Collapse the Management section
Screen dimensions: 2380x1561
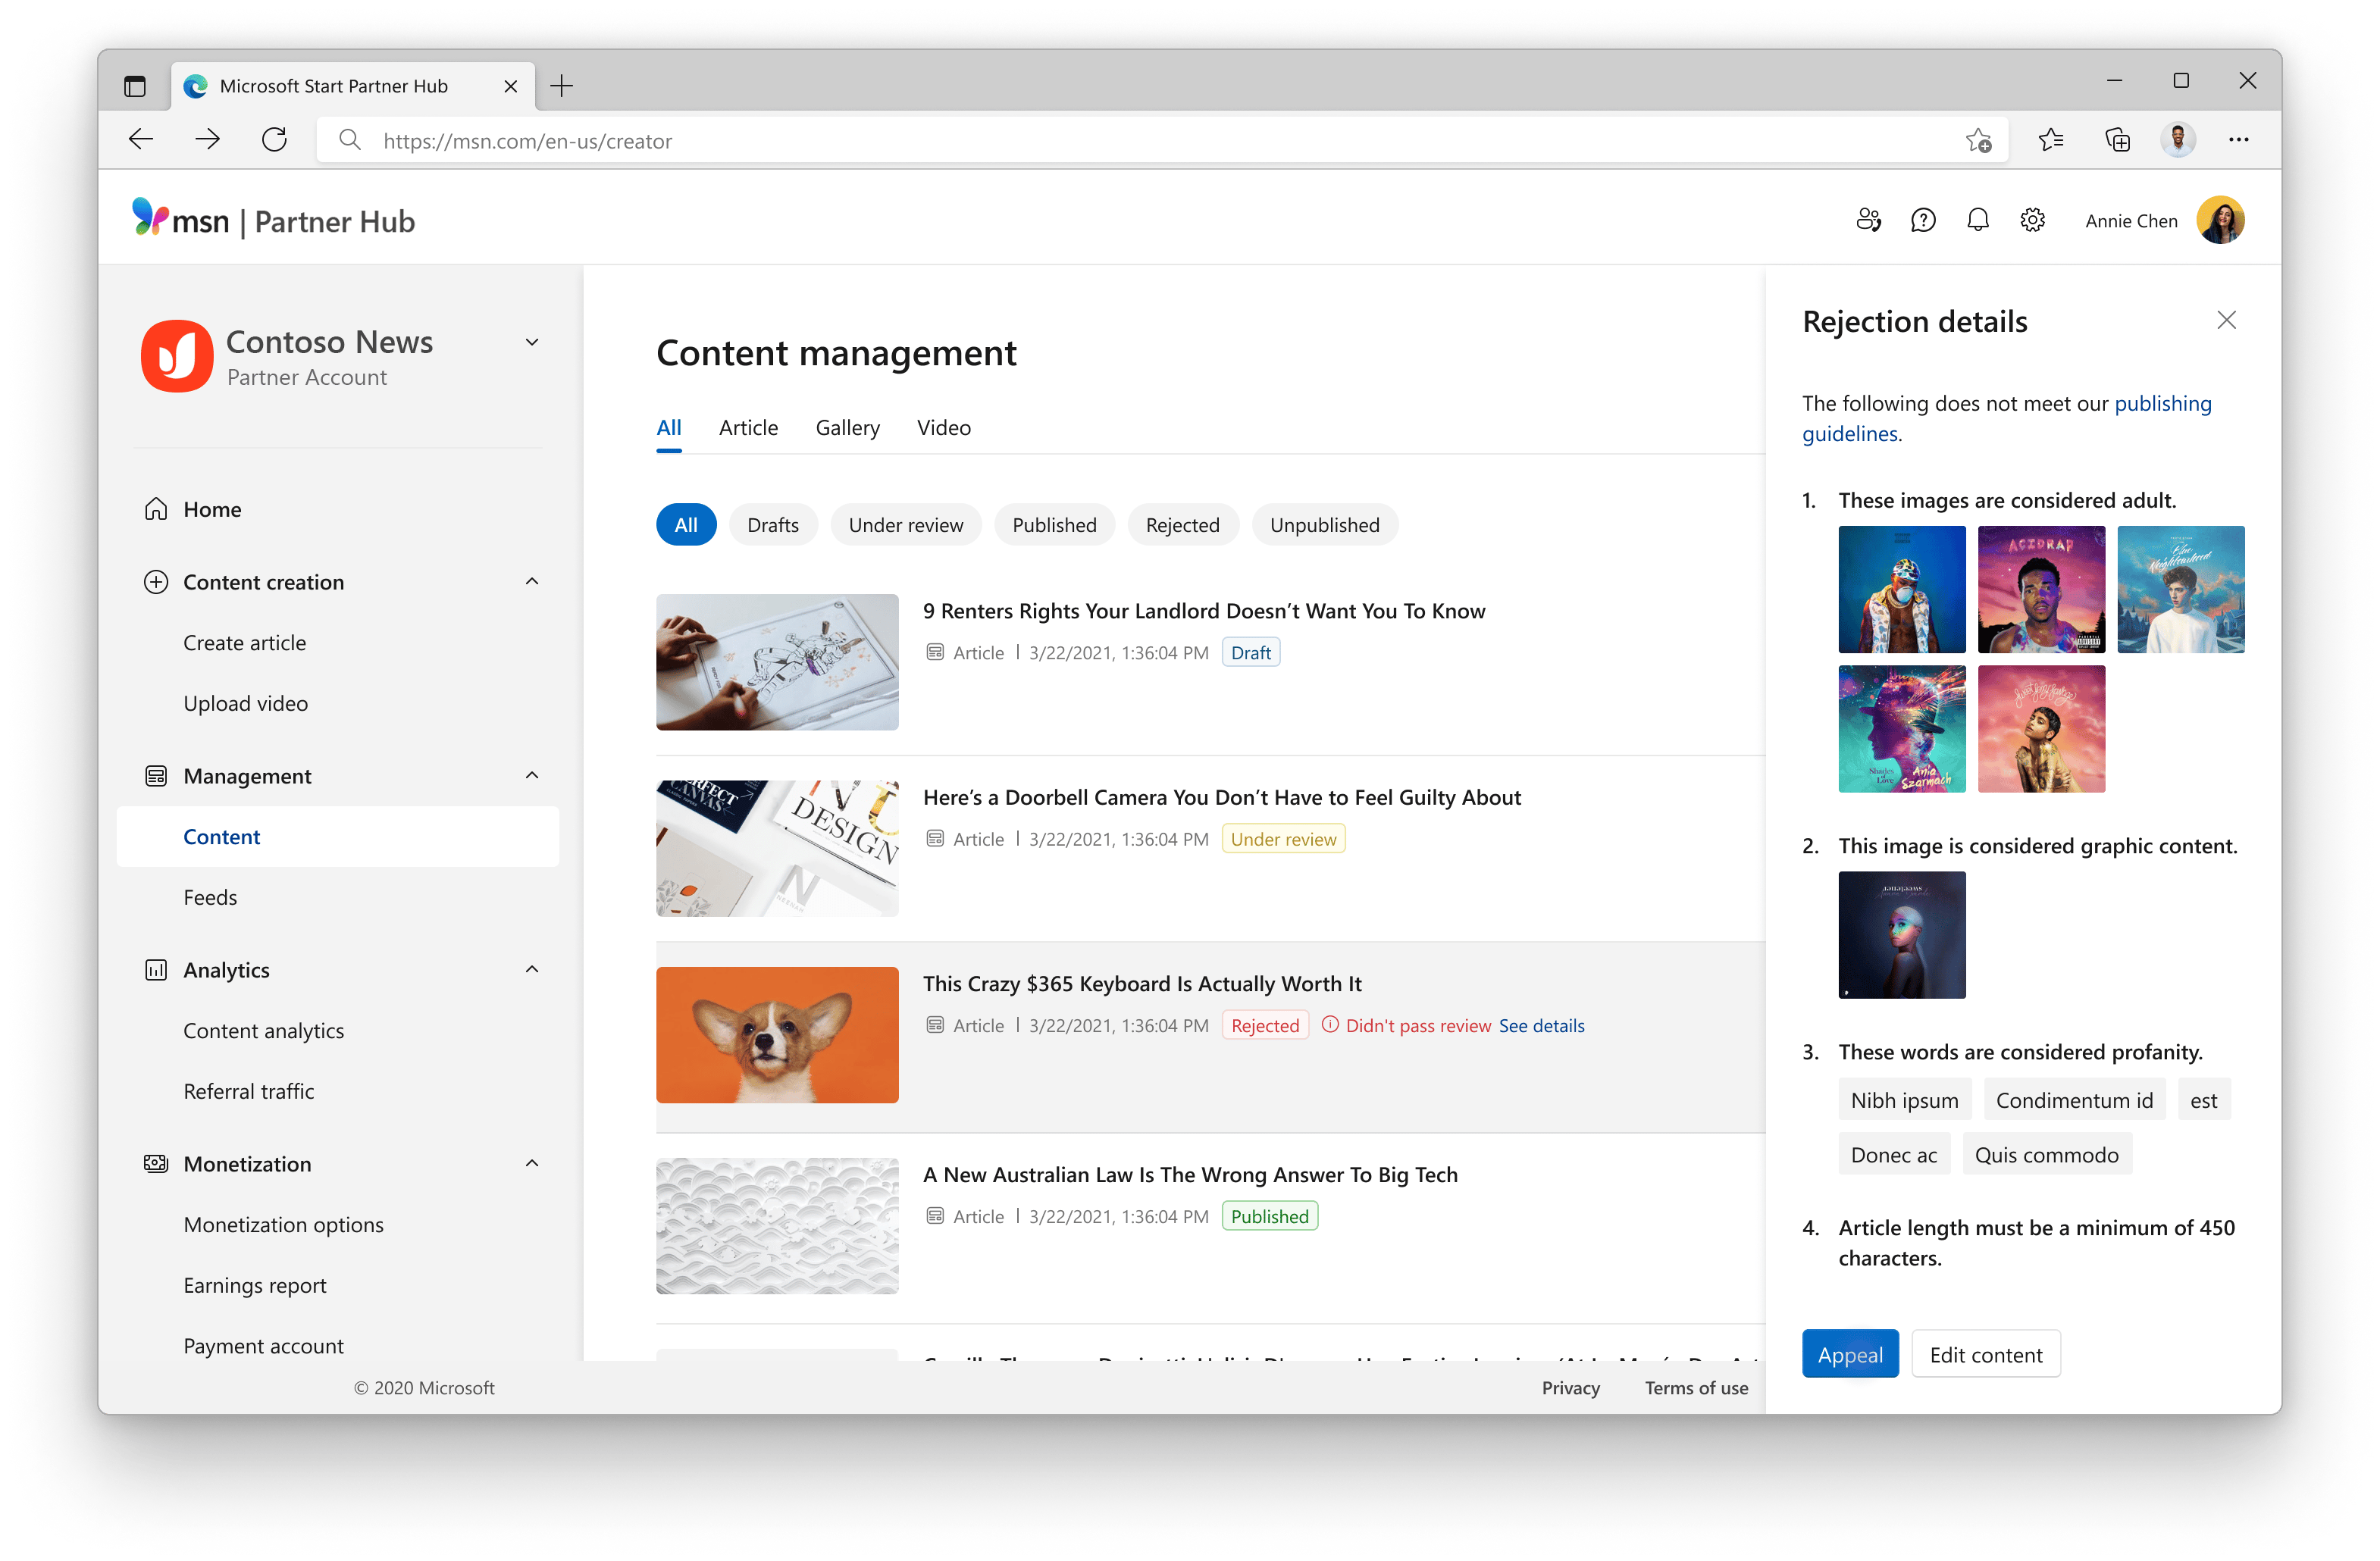pos(531,775)
